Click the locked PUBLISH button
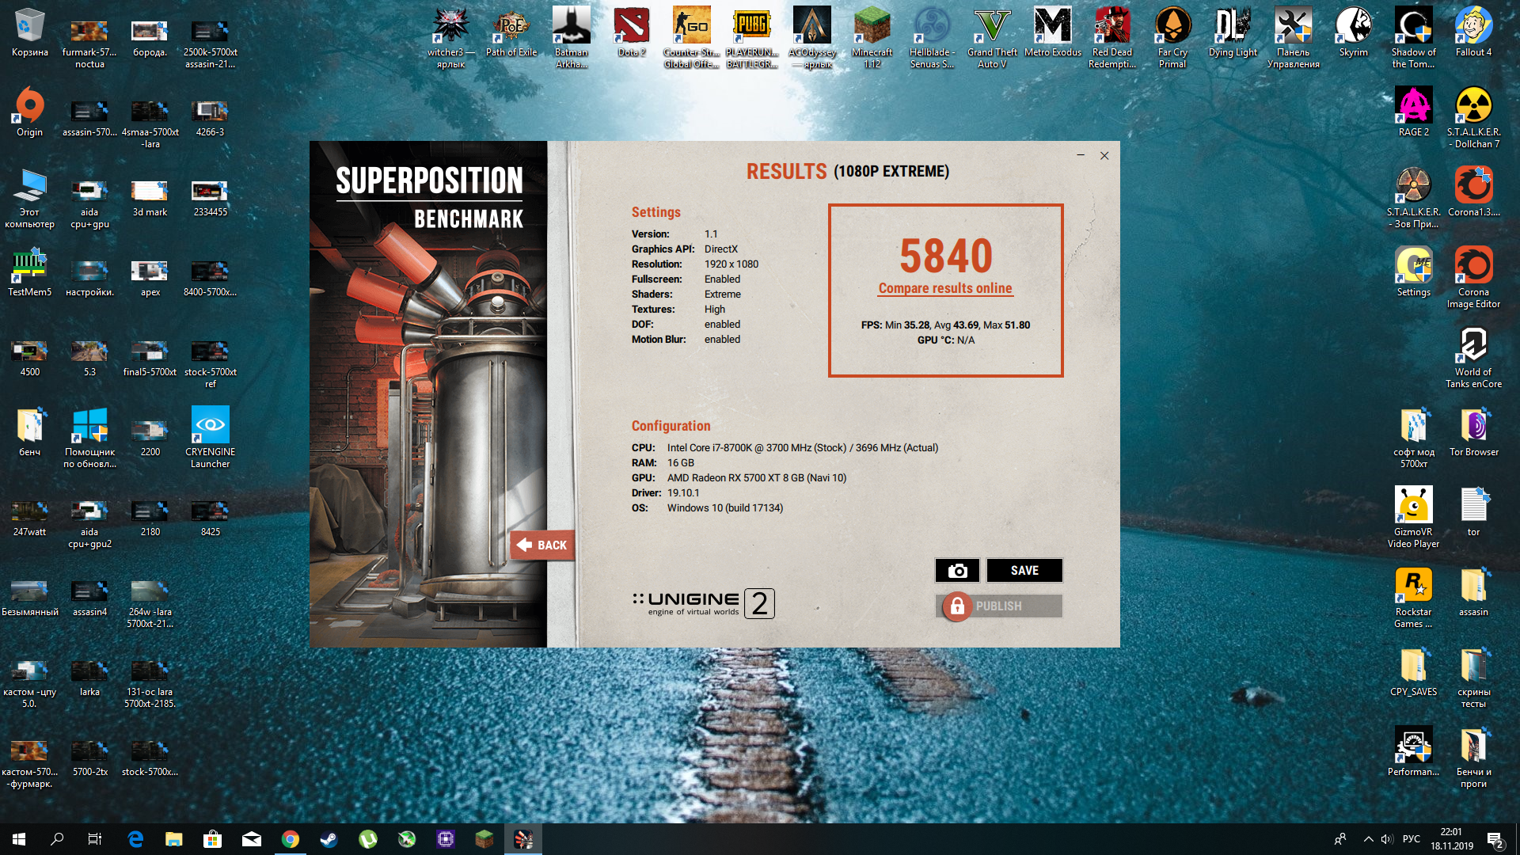 coord(998,606)
